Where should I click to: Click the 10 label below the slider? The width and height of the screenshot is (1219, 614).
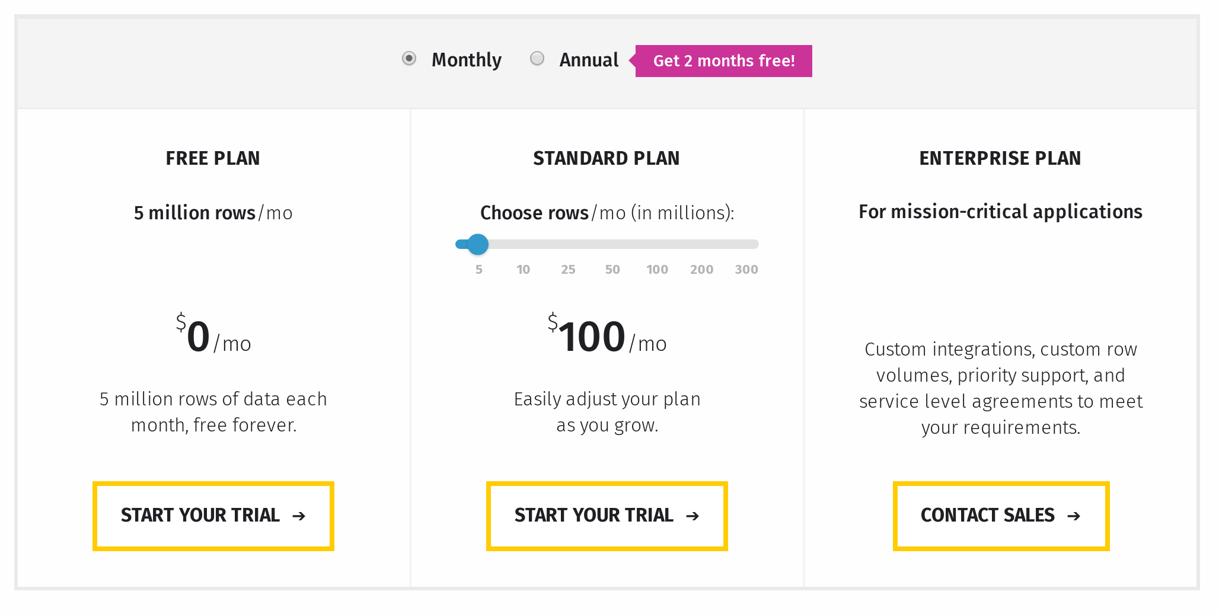(523, 269)
